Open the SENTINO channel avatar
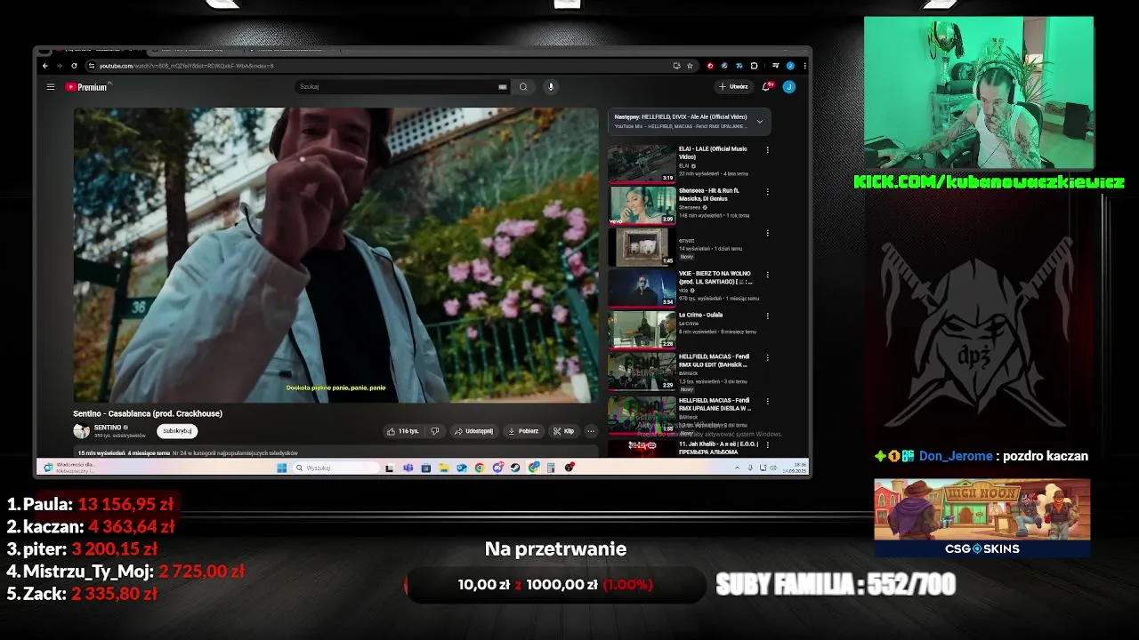Viewport: 1139px width, 640px height. tap(82, 431)
